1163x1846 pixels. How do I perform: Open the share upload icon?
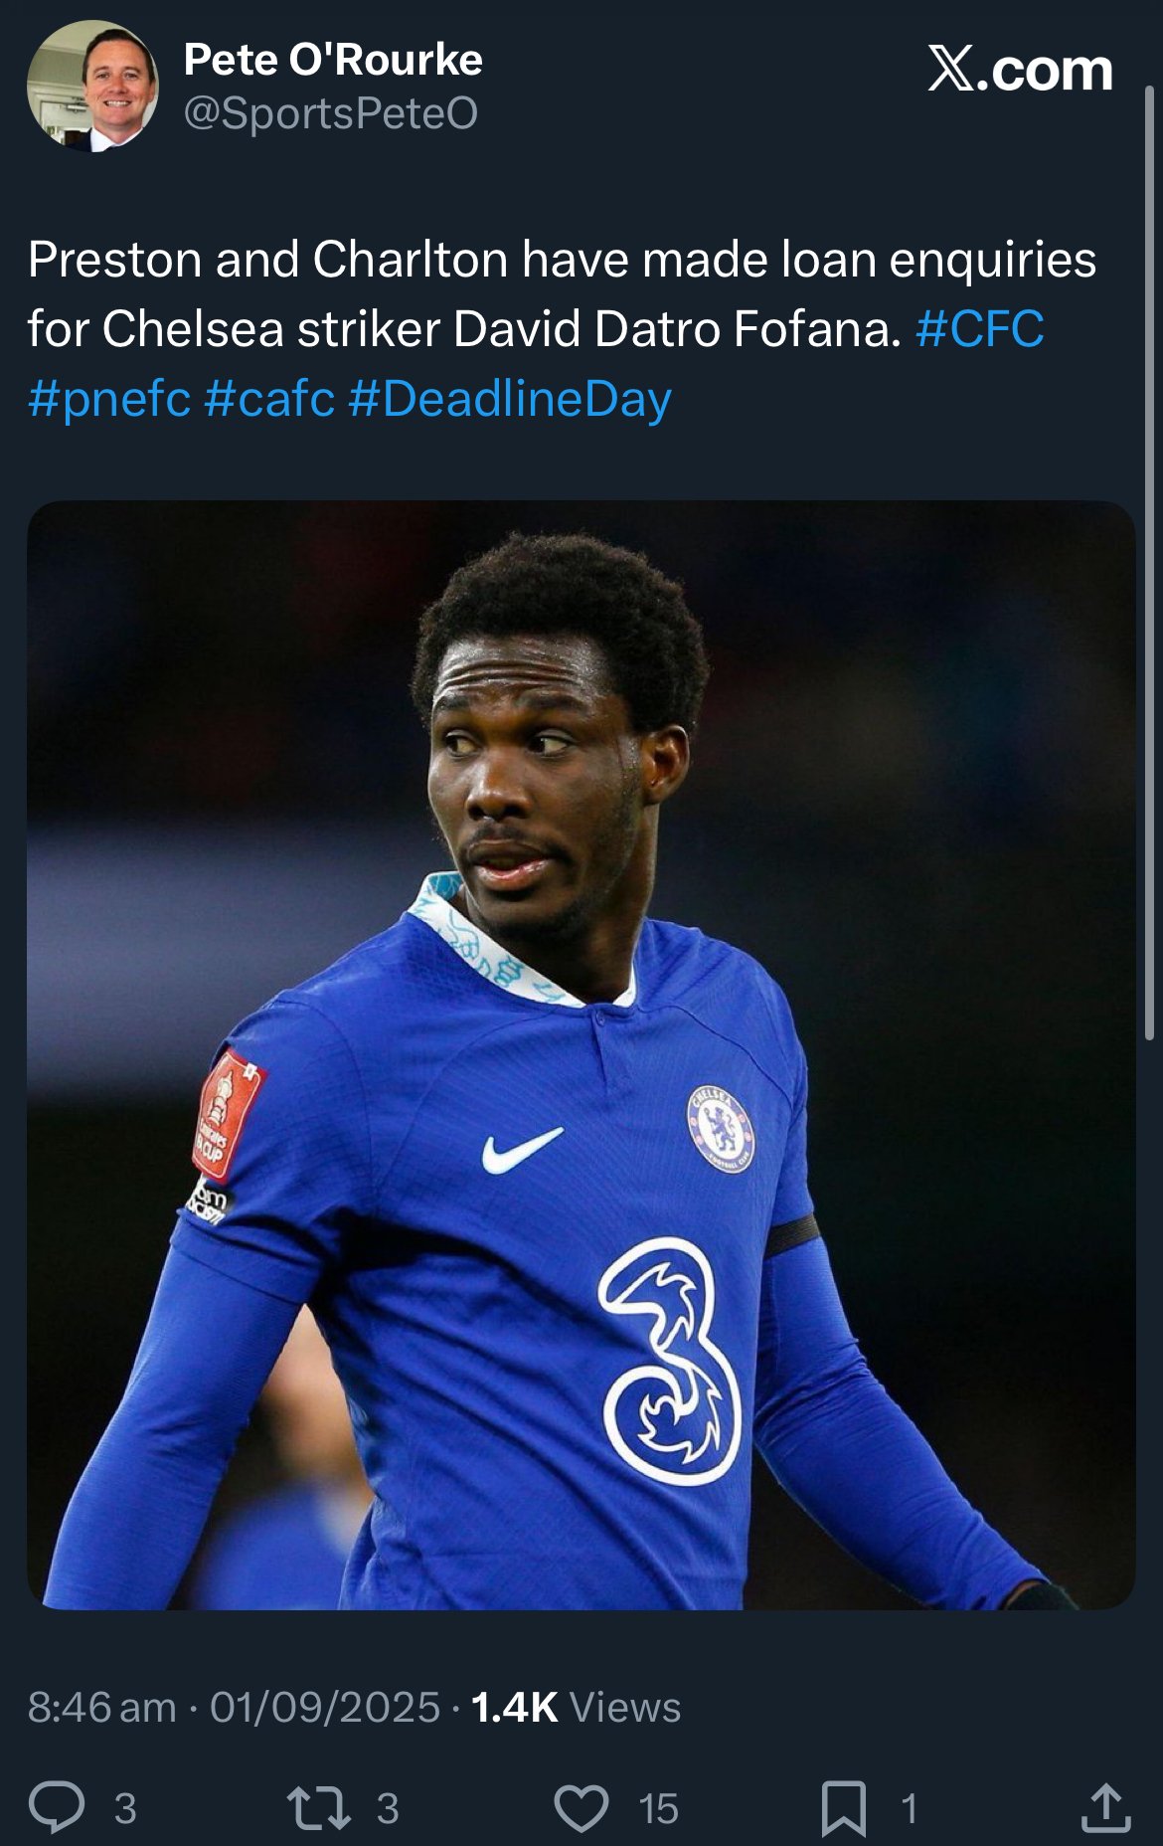tap(1105, 1807)
